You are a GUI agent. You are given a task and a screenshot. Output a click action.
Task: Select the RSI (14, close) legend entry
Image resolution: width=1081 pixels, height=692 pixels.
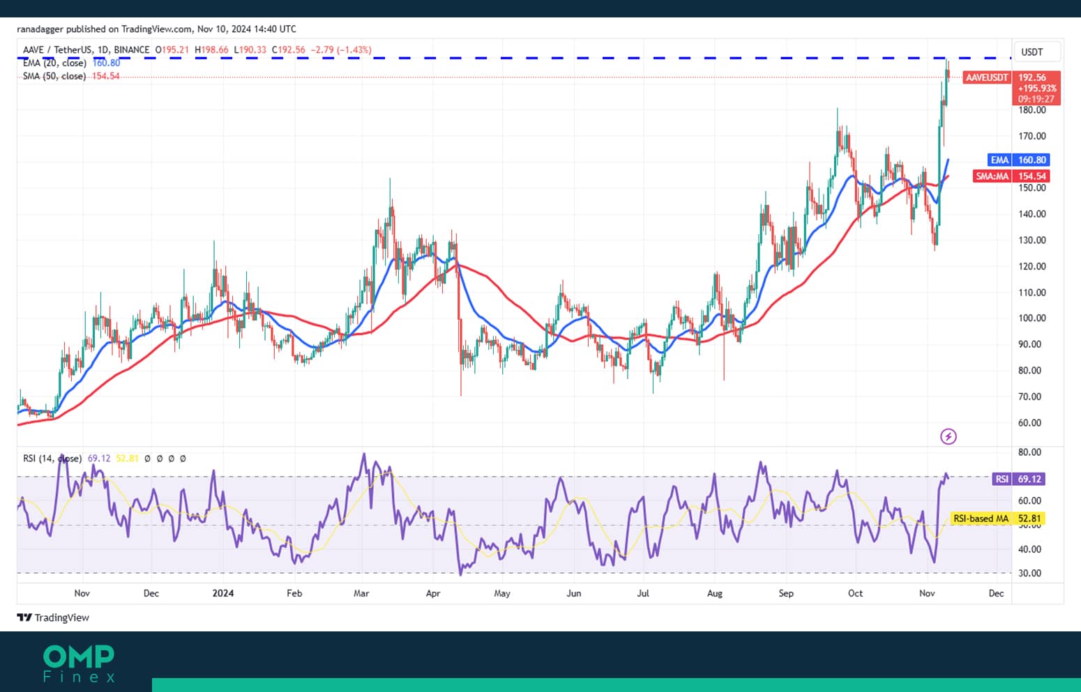(52, 459)
